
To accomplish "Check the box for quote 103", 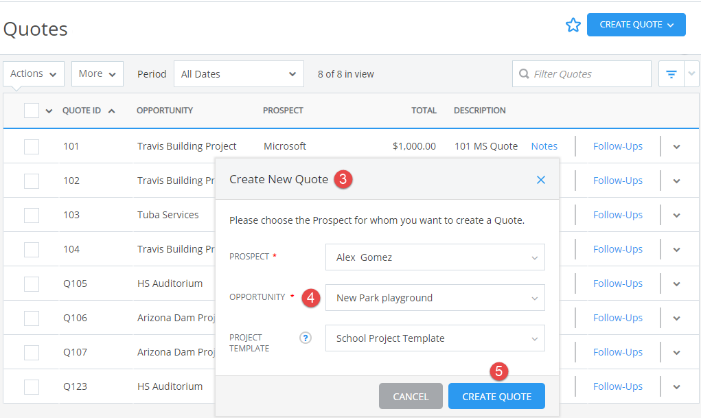I will [x=32, y=215].
